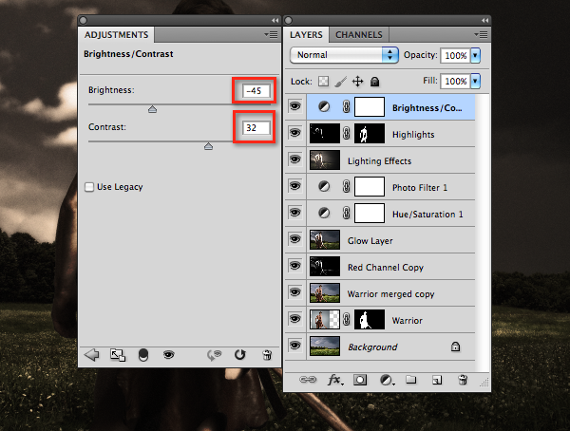The image size is (570, 431).
Task: Hide the Glow Layer
Action: 294,239
